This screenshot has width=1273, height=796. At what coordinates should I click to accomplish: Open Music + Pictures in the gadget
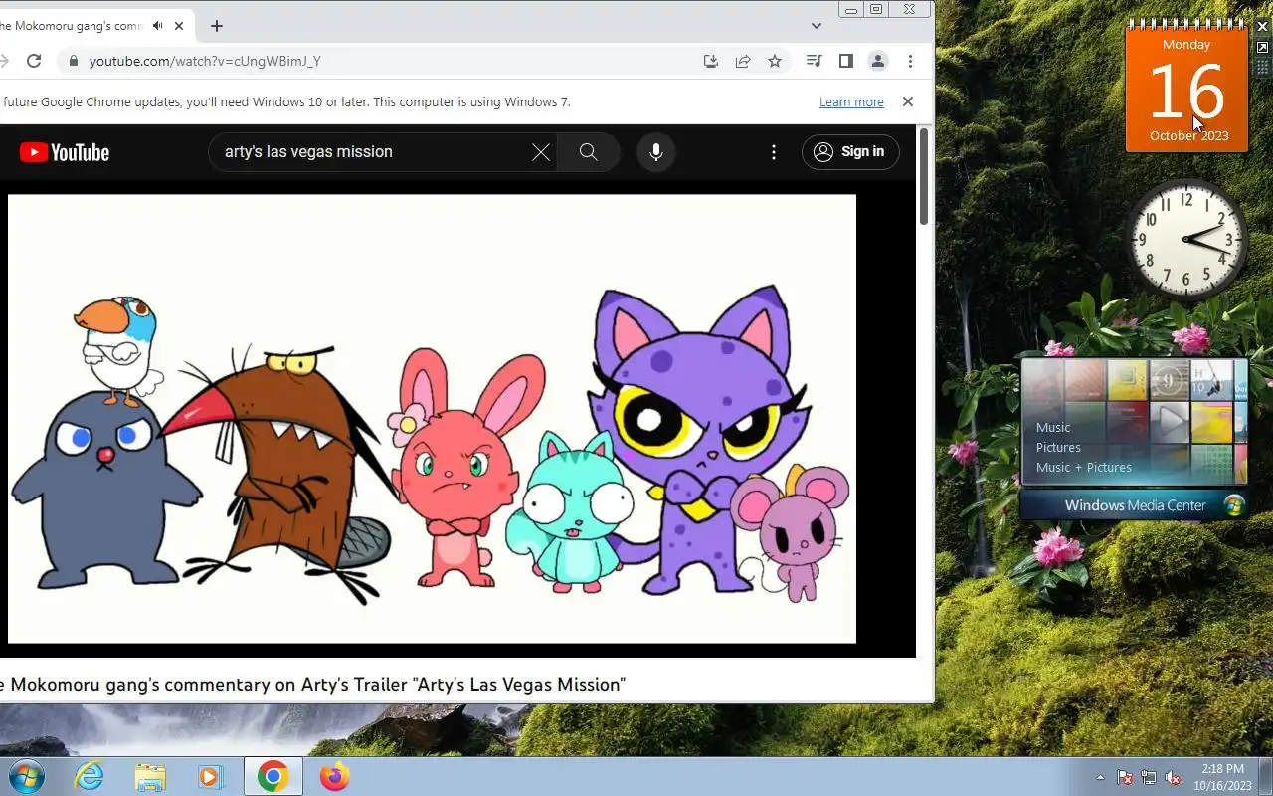coord(1084,467)
